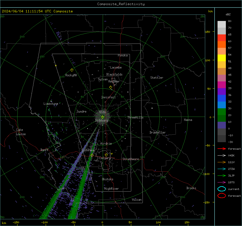Click the light blue 33 dBZ swatch
This screenshot has width=242, height=226.
point(222,105)
